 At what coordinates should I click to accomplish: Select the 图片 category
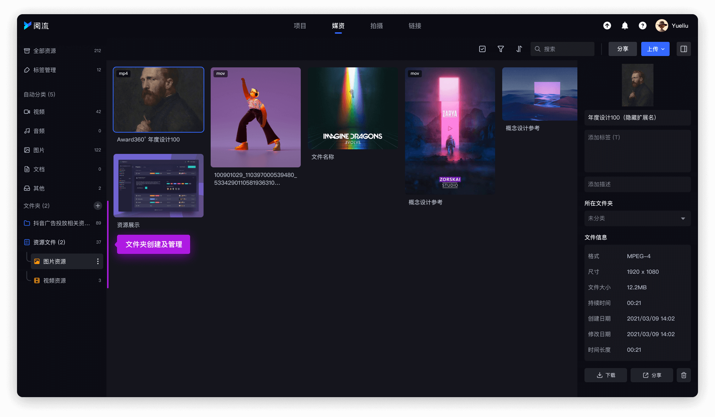[x=62, y=150]
